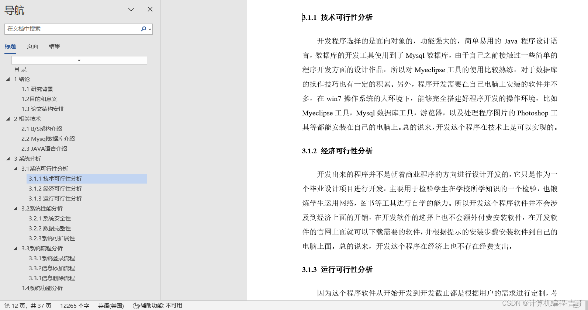588x310 pixels.
Task: Jump to 3.2.2 数据完整性
Action: tap(50, 229)
